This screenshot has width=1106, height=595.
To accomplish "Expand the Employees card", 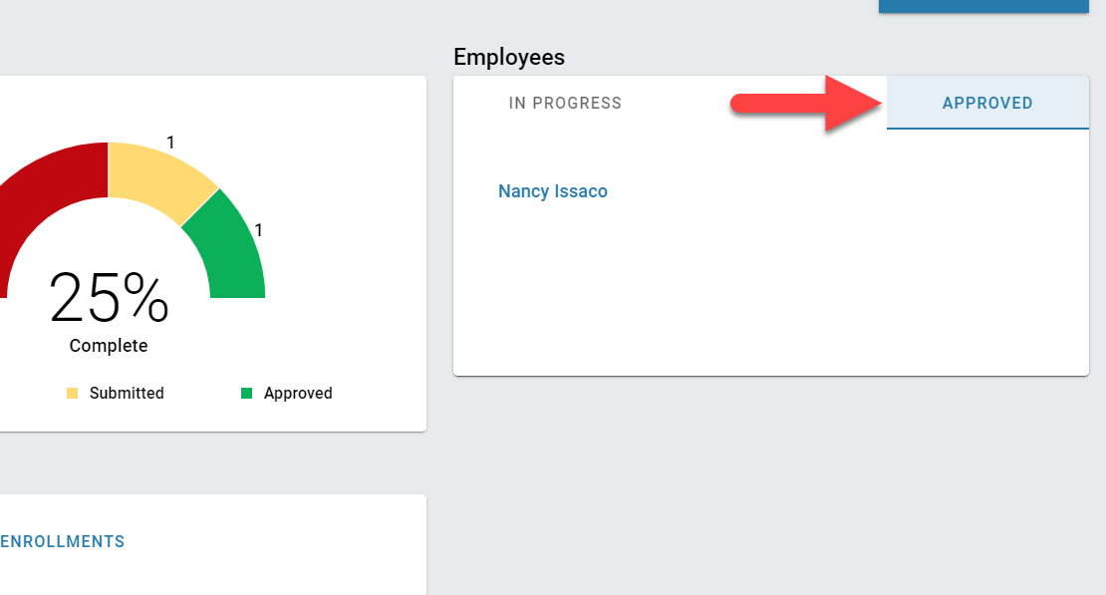I will tap(770, 224).
